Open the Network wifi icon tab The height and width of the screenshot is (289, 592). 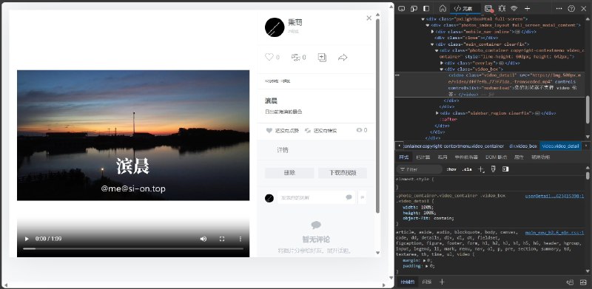514,8
